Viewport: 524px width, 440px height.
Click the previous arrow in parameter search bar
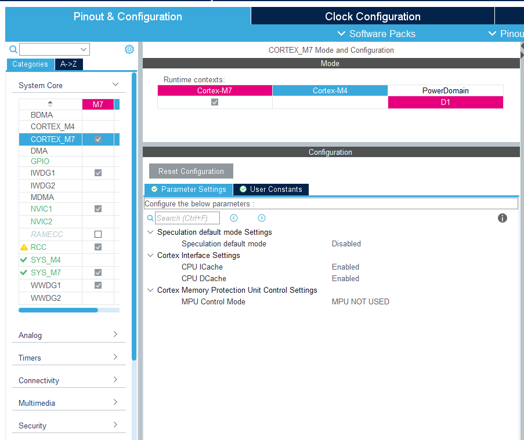click(233, 217)
